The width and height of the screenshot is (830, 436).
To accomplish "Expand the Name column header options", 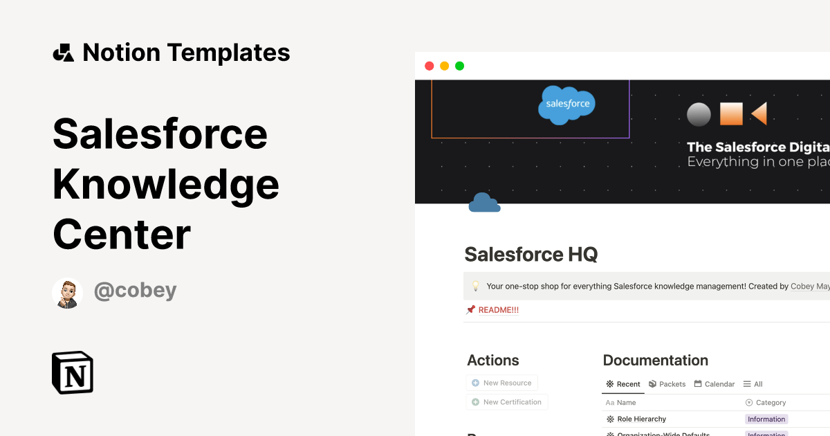I will pyautogui.click(x=626, y=402).
